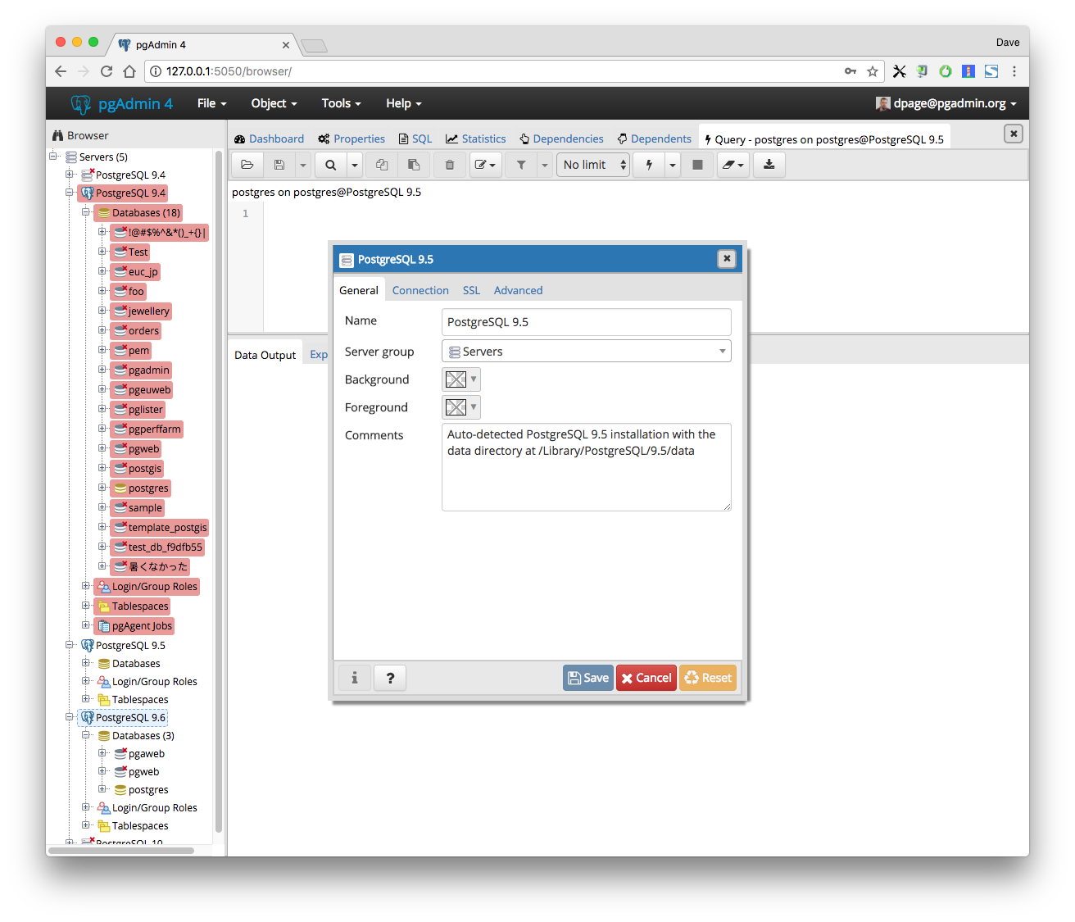Click the Stop query square icon
The height and width of the screenshot is (922, 1075).
tap(697, 165)
